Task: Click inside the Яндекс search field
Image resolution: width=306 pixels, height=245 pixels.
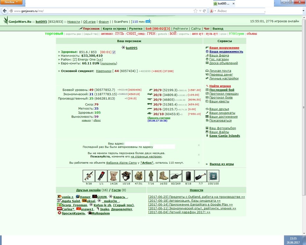Action: pyautogui.click(x=240, y=11)
